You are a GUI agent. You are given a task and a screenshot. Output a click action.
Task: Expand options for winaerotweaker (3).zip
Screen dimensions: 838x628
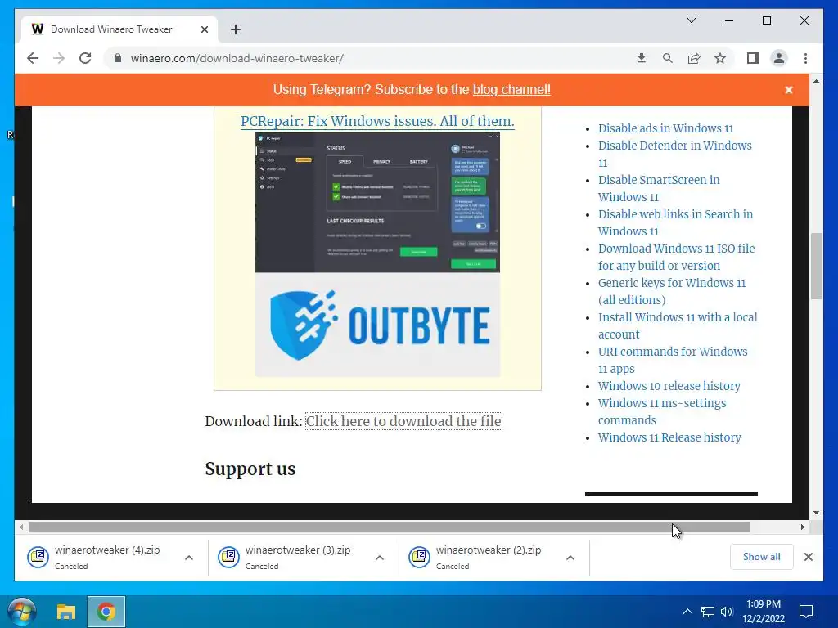380,558
